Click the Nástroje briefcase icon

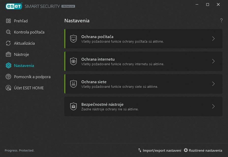point(8,55)
